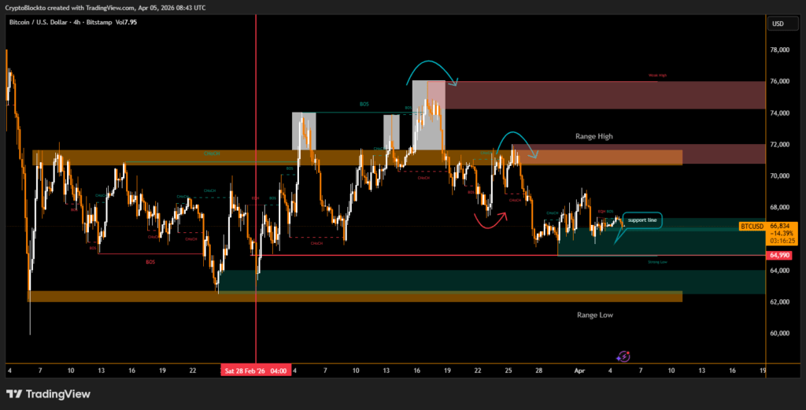Image resolution: width=806 pixels, height=410 pixels.
Task: Click the purple lightning event icon on time axis
Action: (x=623, y=356)
